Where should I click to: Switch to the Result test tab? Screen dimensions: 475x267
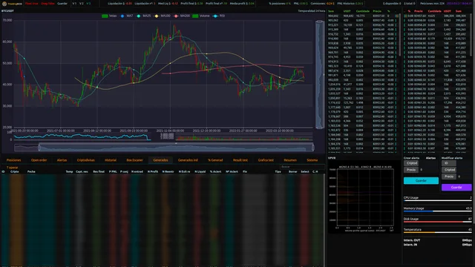pos(240,160)
